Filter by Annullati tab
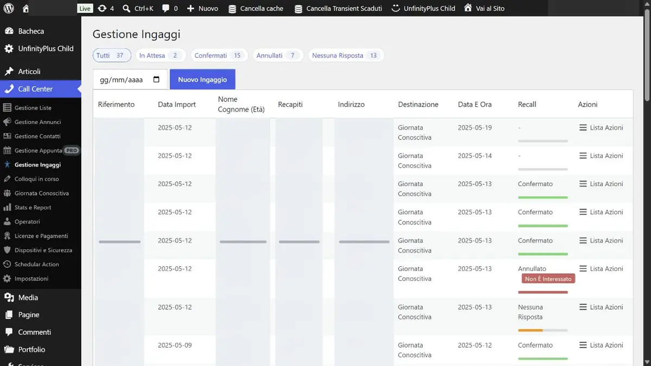The width and height of the screenshot is (651, 366). 278,55
